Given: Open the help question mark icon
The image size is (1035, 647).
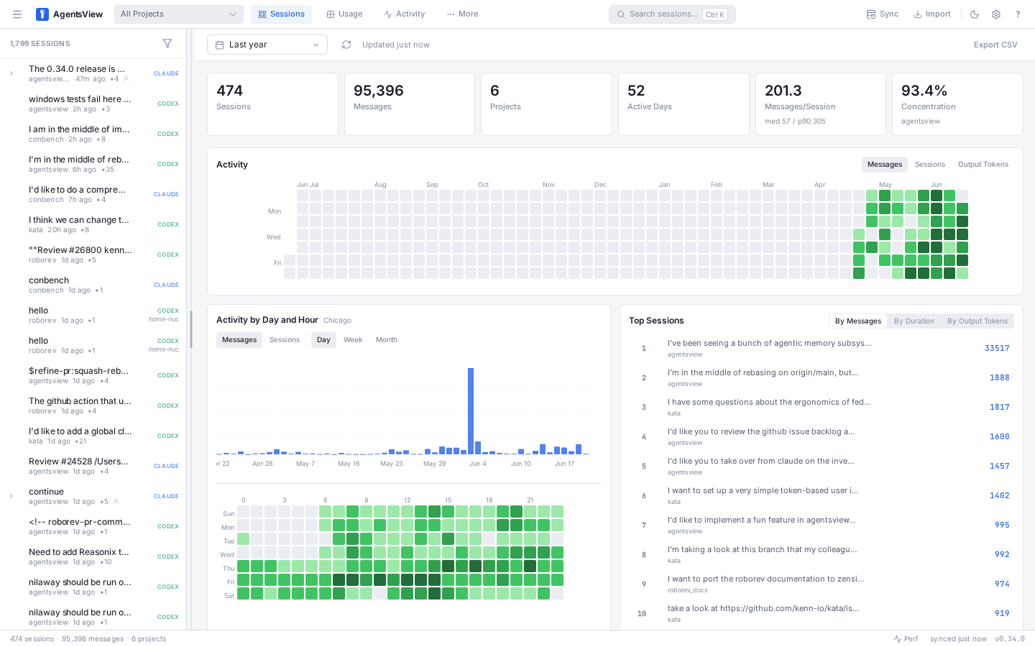Looking at the screenshot, I should click(x=1018, y=14).
